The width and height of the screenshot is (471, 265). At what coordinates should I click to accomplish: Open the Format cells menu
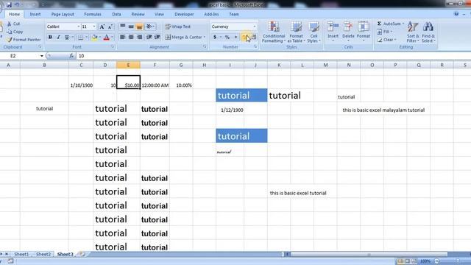click(364, 31)
